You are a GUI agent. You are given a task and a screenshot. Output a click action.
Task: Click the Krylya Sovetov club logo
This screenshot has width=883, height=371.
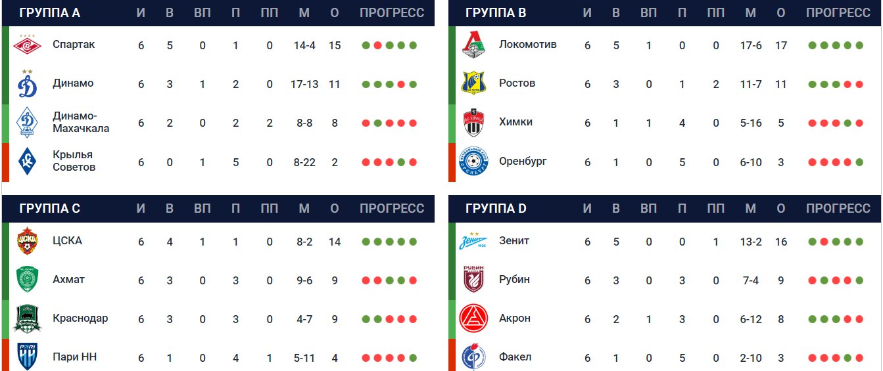pos(27,161)
